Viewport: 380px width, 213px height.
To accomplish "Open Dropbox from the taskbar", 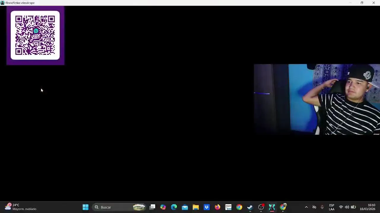I will 207,207.
